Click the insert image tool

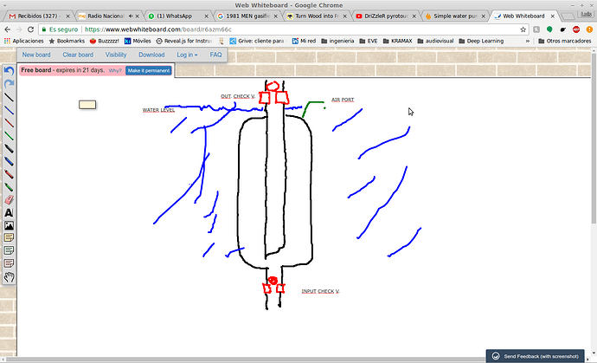[x=10, y=225]
